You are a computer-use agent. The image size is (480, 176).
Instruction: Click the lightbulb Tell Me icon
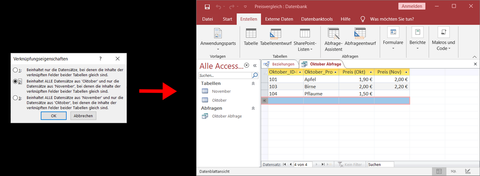click(363, 19)
